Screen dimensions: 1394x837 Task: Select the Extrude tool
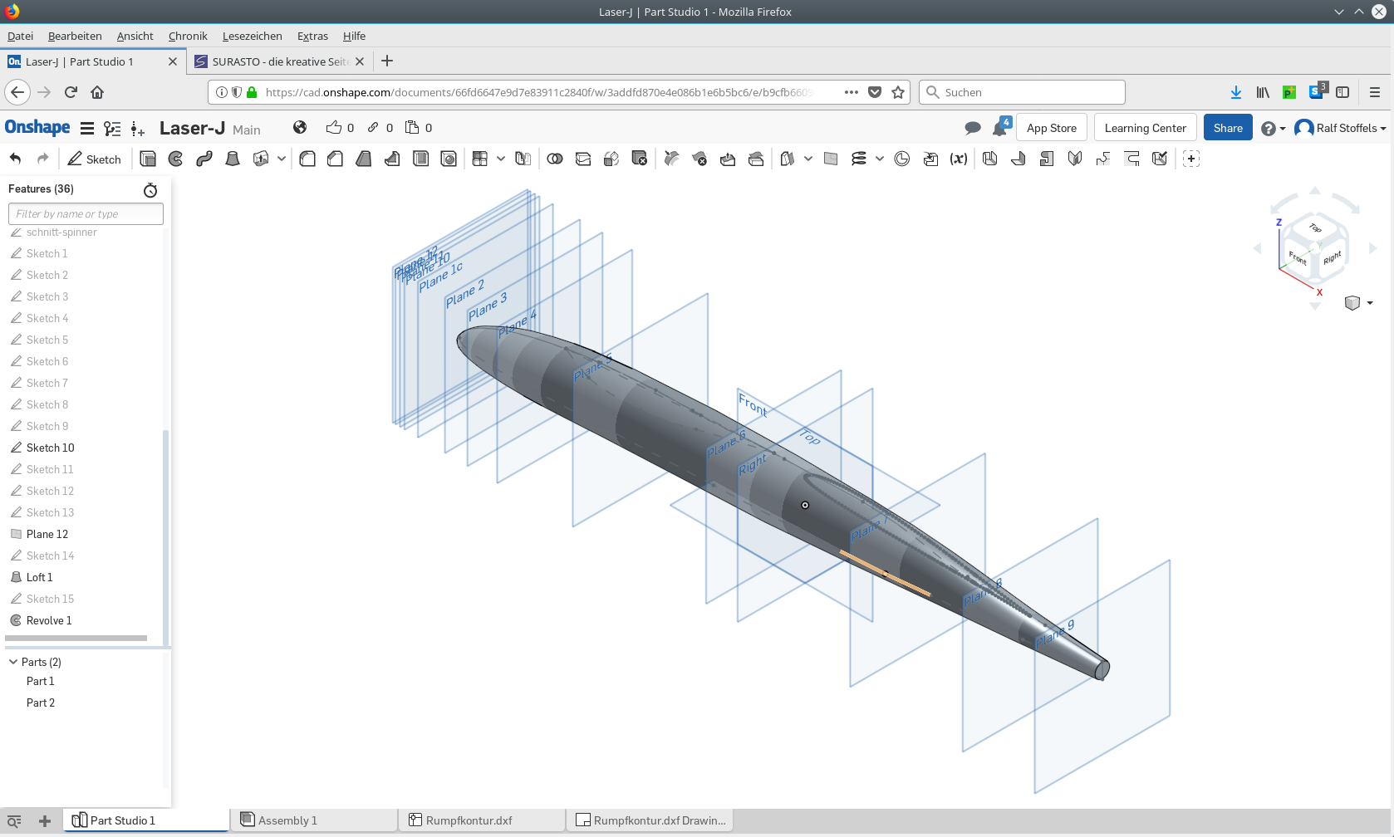[148, 159]
